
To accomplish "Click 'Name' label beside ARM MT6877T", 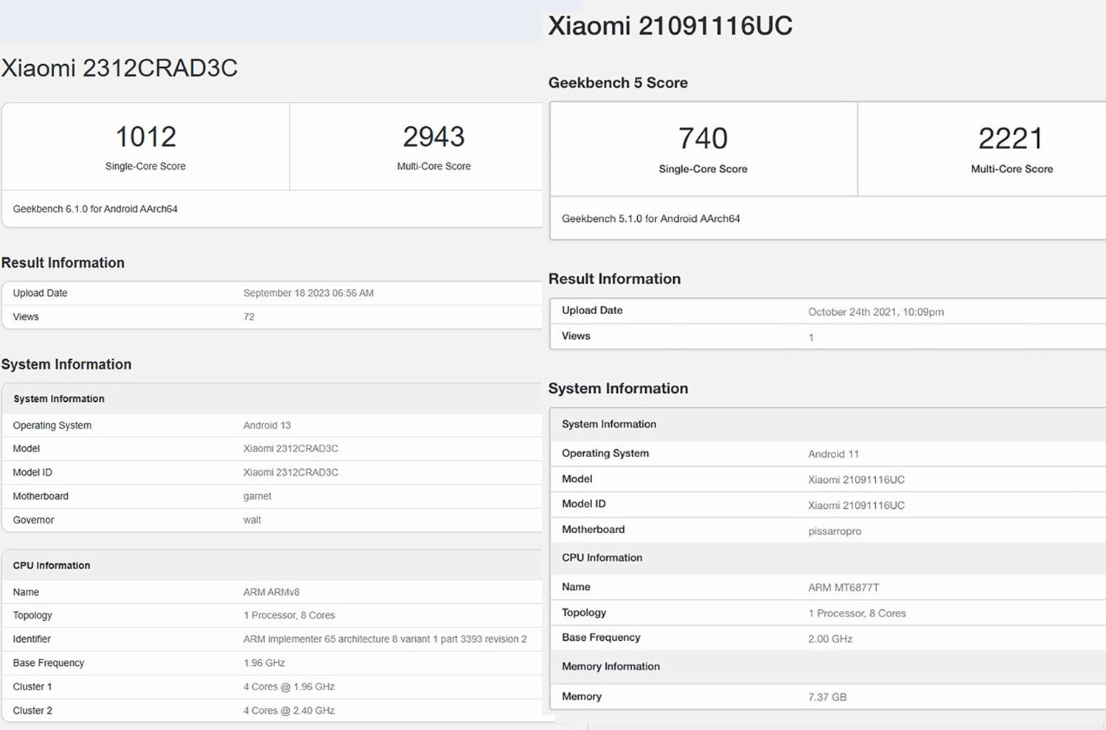I will [x=576, y=587].
